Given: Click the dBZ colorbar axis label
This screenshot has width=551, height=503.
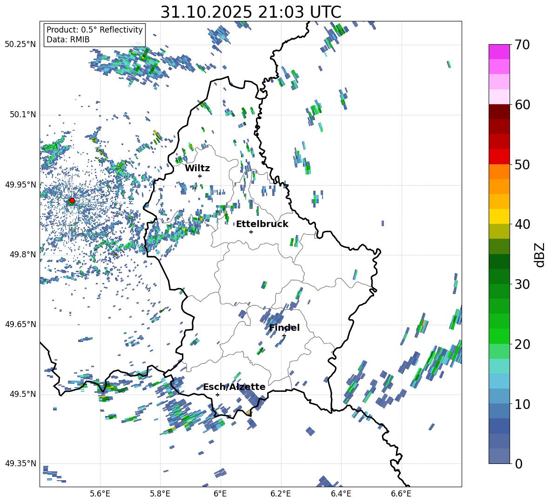Looking at the screenshot, I should (540, 255).
